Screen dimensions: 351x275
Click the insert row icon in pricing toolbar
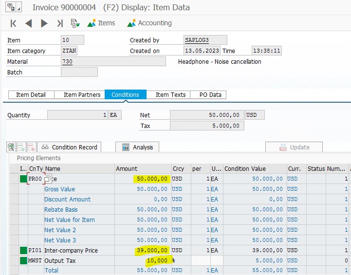tap(21, 147)
